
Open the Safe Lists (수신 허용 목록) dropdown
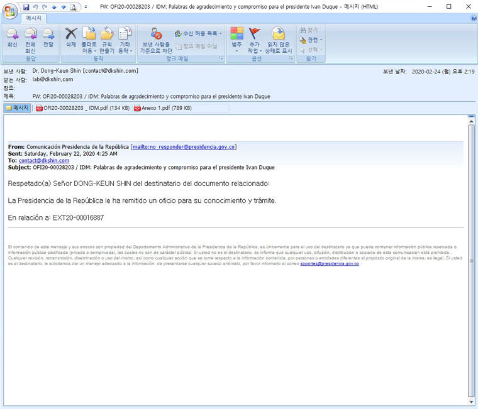coord(198,33)
